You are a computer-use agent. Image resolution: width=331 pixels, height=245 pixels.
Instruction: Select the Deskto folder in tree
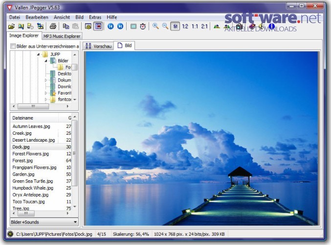[x=65, y=73]
